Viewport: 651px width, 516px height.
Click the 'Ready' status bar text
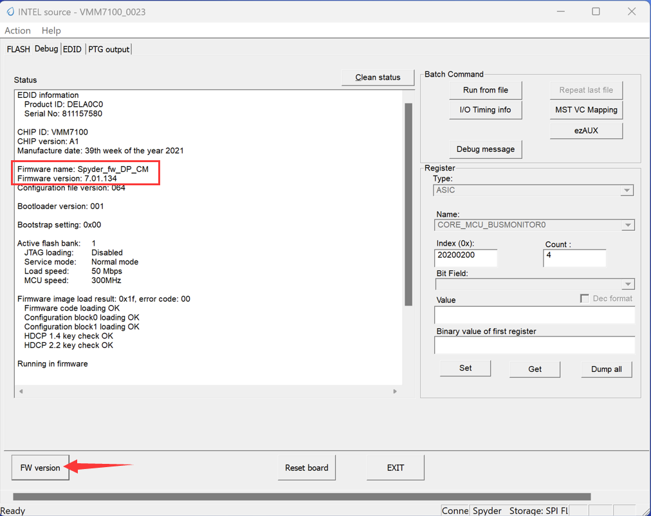coord(12,511)
